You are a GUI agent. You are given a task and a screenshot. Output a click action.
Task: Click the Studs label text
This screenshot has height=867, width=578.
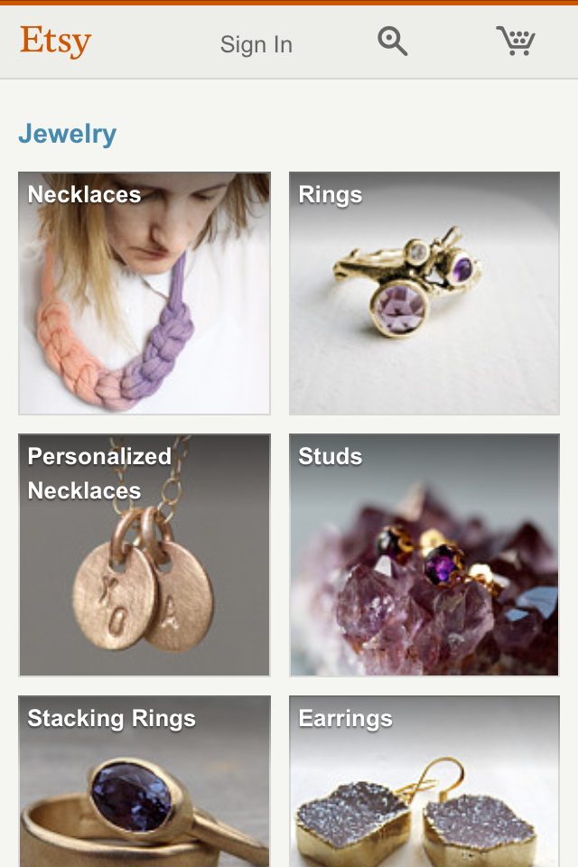(x=331, y=457)
